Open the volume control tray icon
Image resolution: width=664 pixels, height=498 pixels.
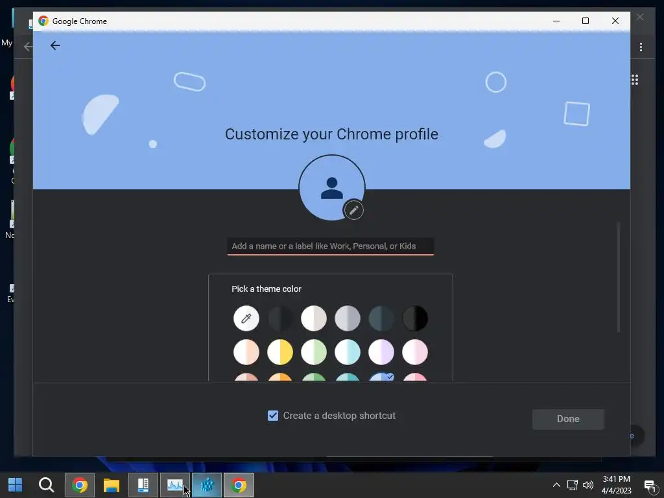point(588,485)
